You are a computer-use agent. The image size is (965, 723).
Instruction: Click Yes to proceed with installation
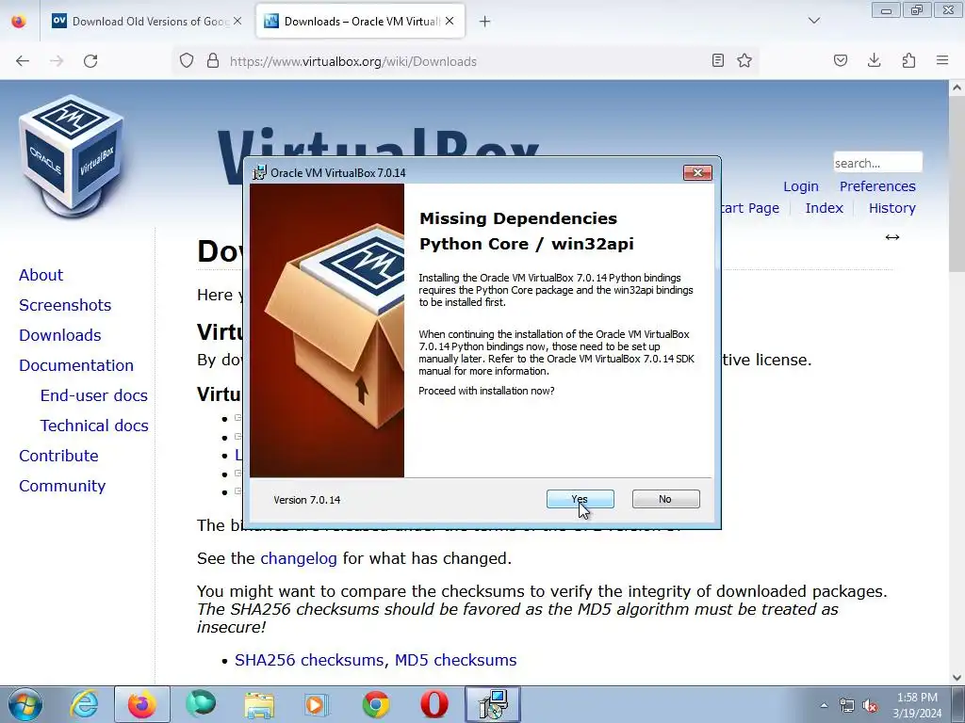pos(580,499)
